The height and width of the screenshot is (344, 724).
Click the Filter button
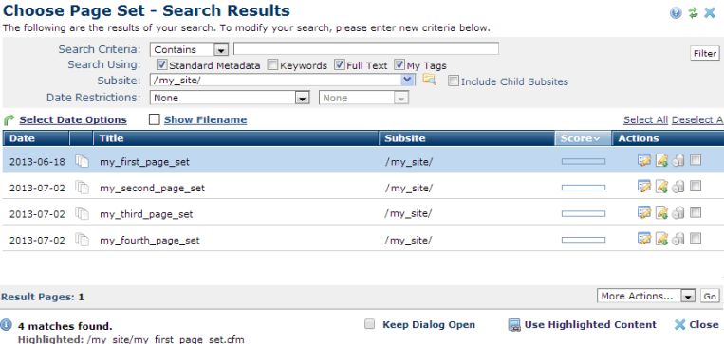[x=705, y=53]
